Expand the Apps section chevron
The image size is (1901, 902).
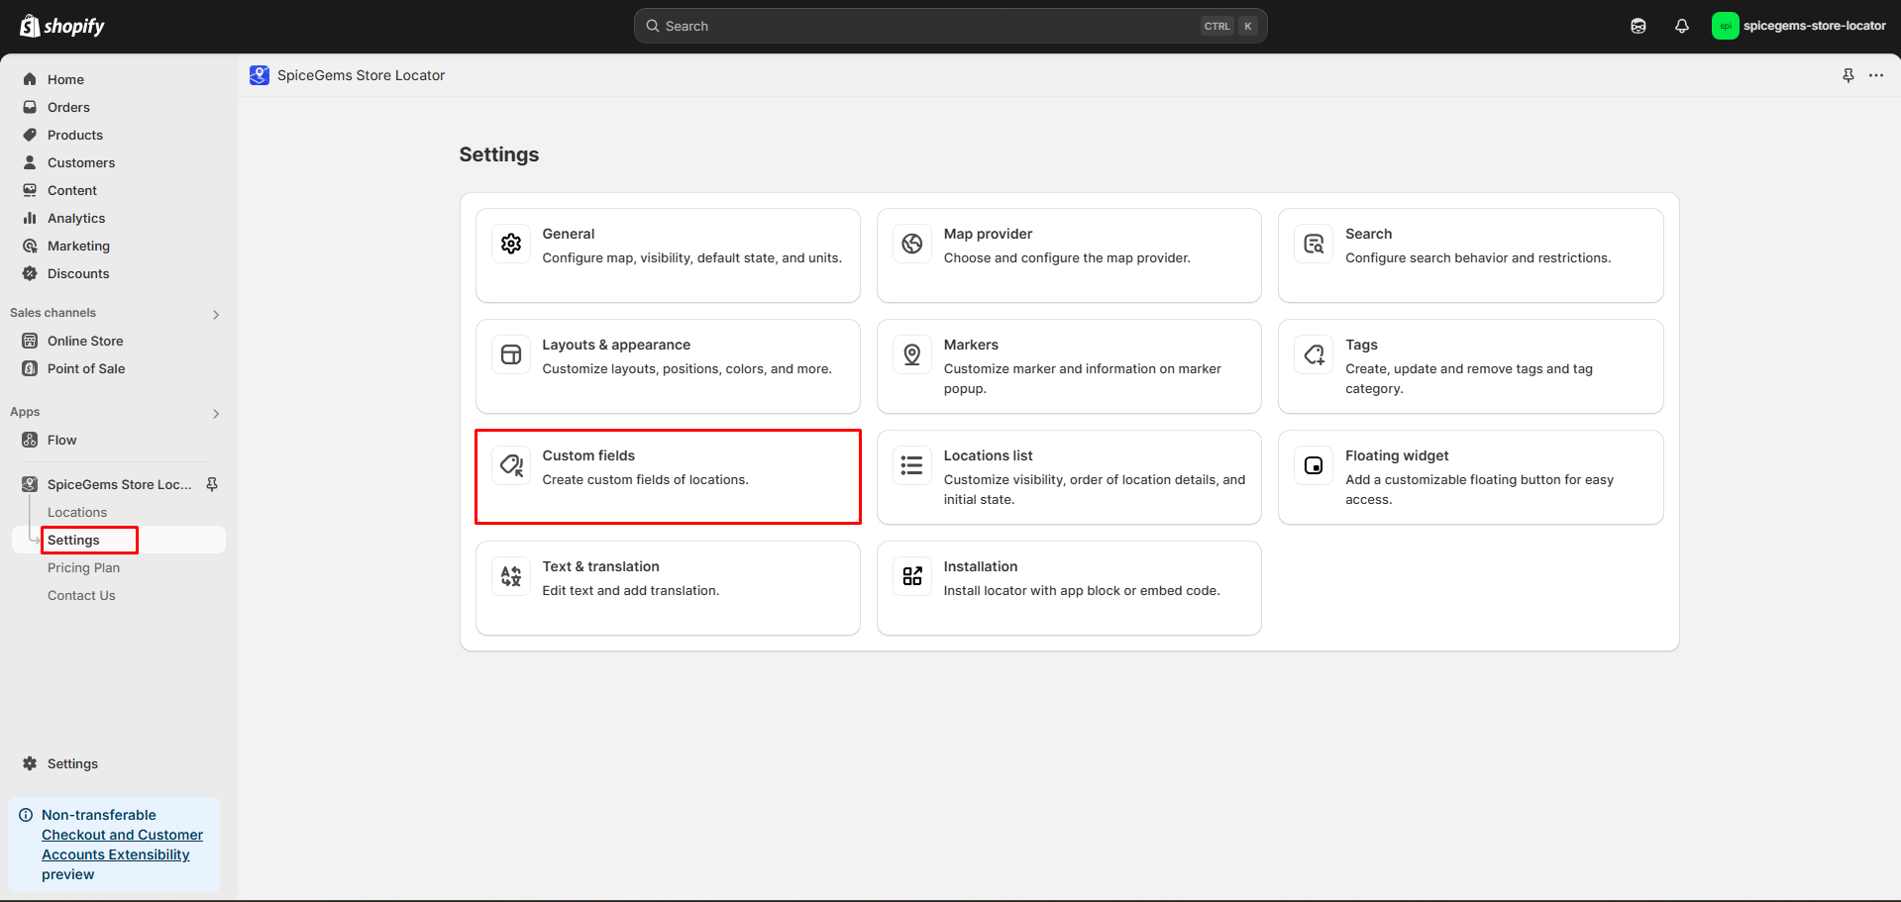click(x=216, y=414)
